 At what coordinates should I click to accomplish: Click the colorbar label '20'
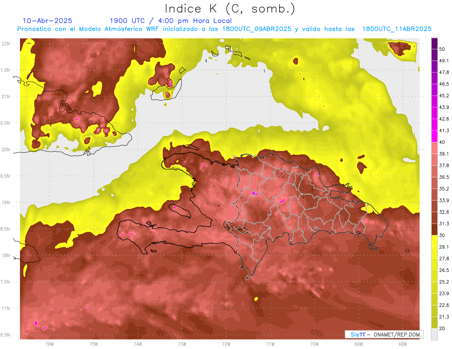(x=442, y=329)
